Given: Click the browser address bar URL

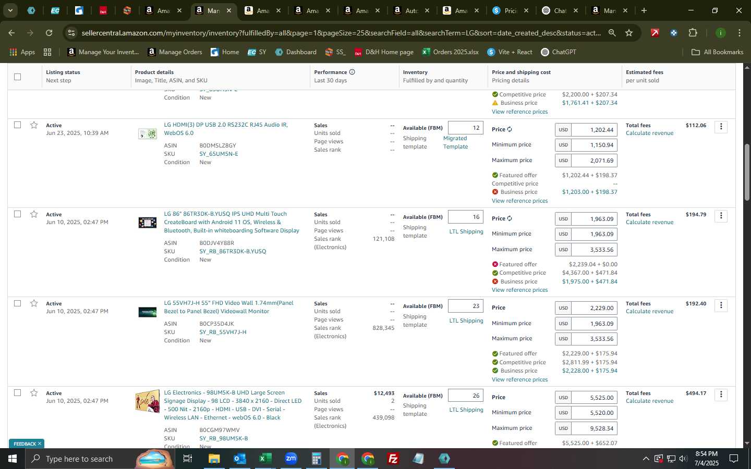Looking at the screenshot, I should click(341, 33).
